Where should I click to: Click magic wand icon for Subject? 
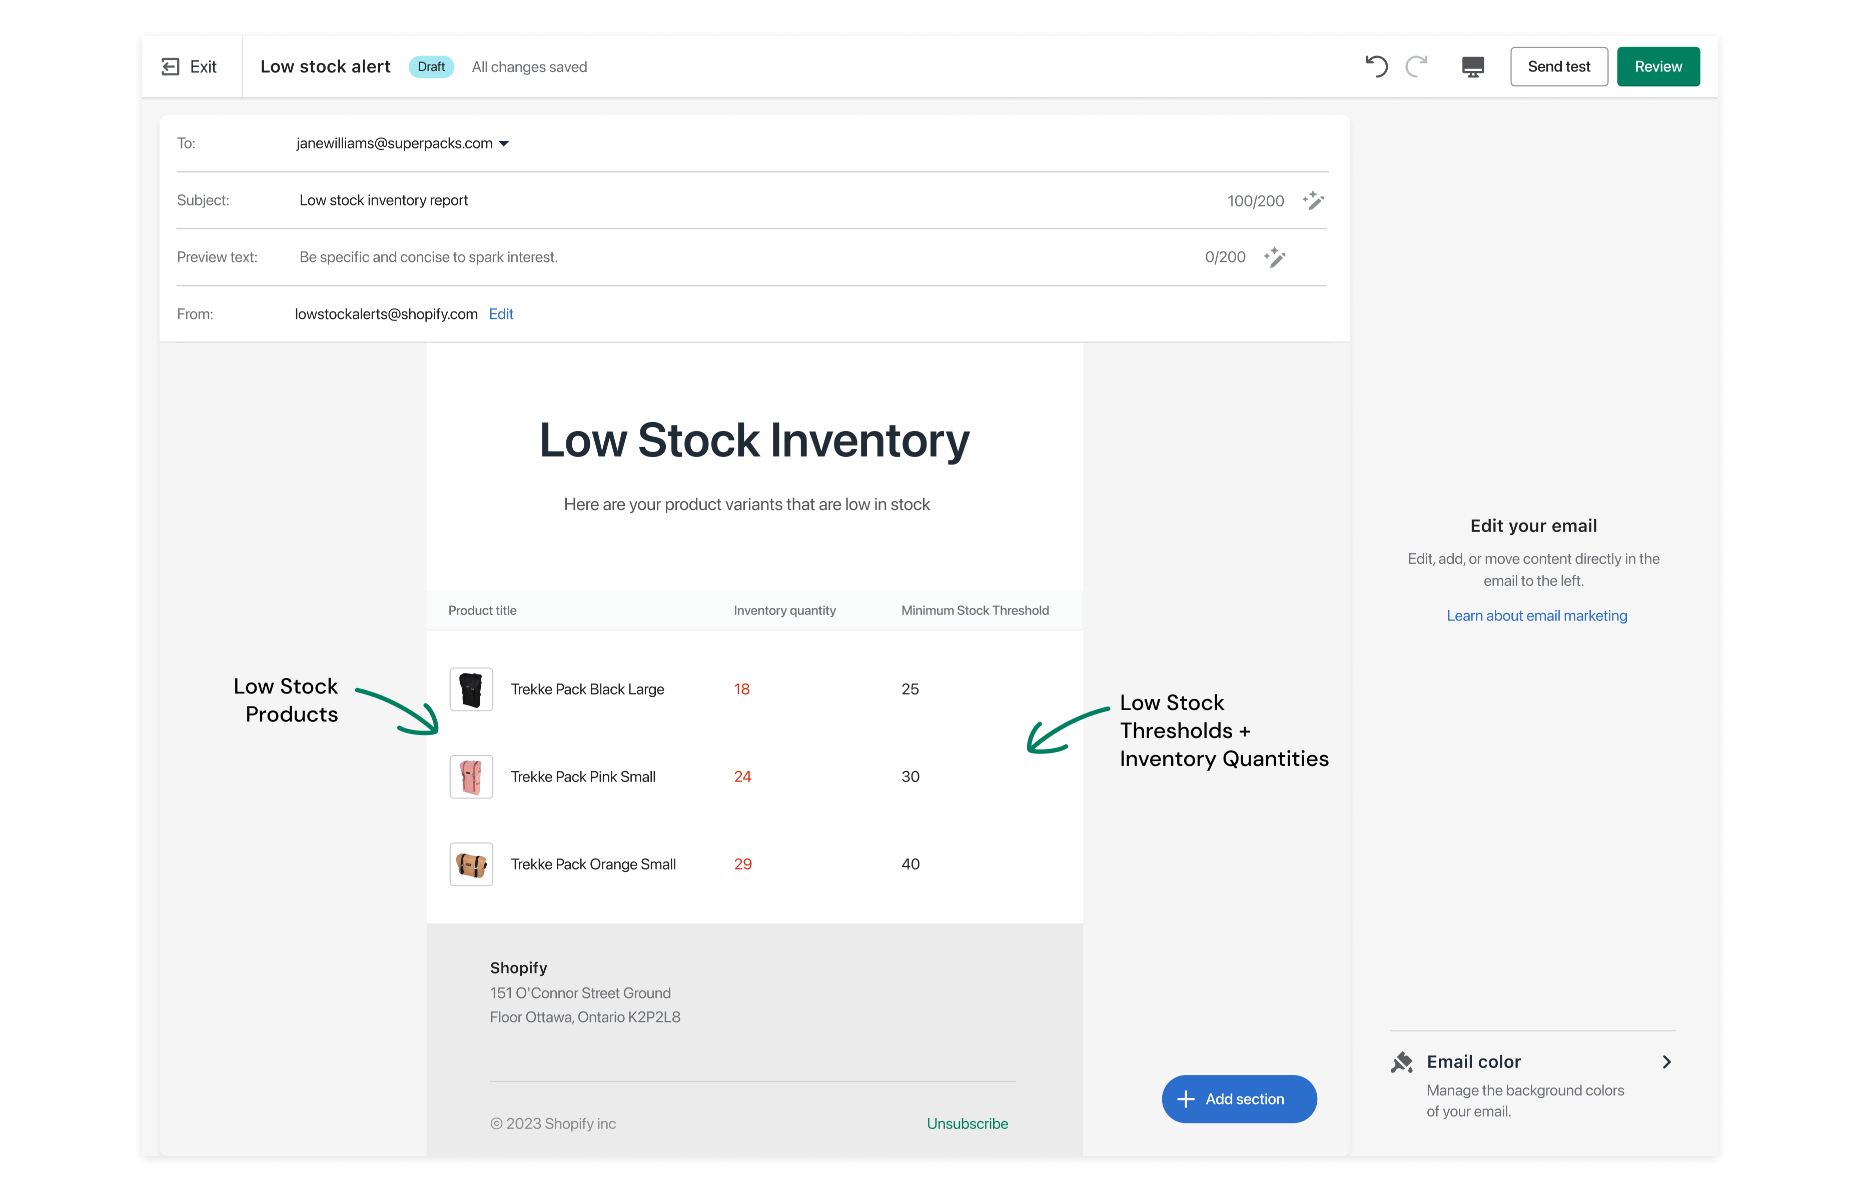coord(1313,200)
